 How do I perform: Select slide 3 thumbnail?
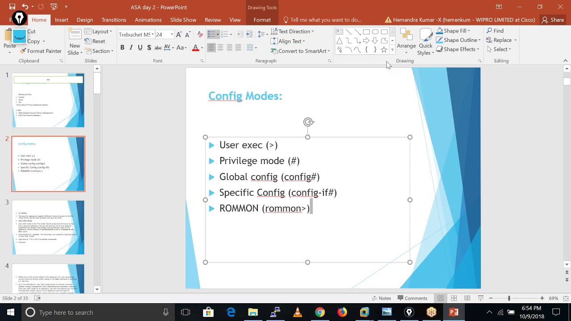click(48, 227)
